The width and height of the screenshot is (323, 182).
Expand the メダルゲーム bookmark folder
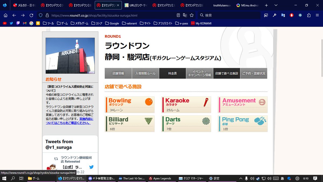point(79,23)
